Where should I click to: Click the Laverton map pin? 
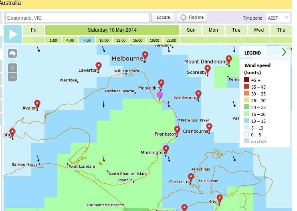pos(99,66)
